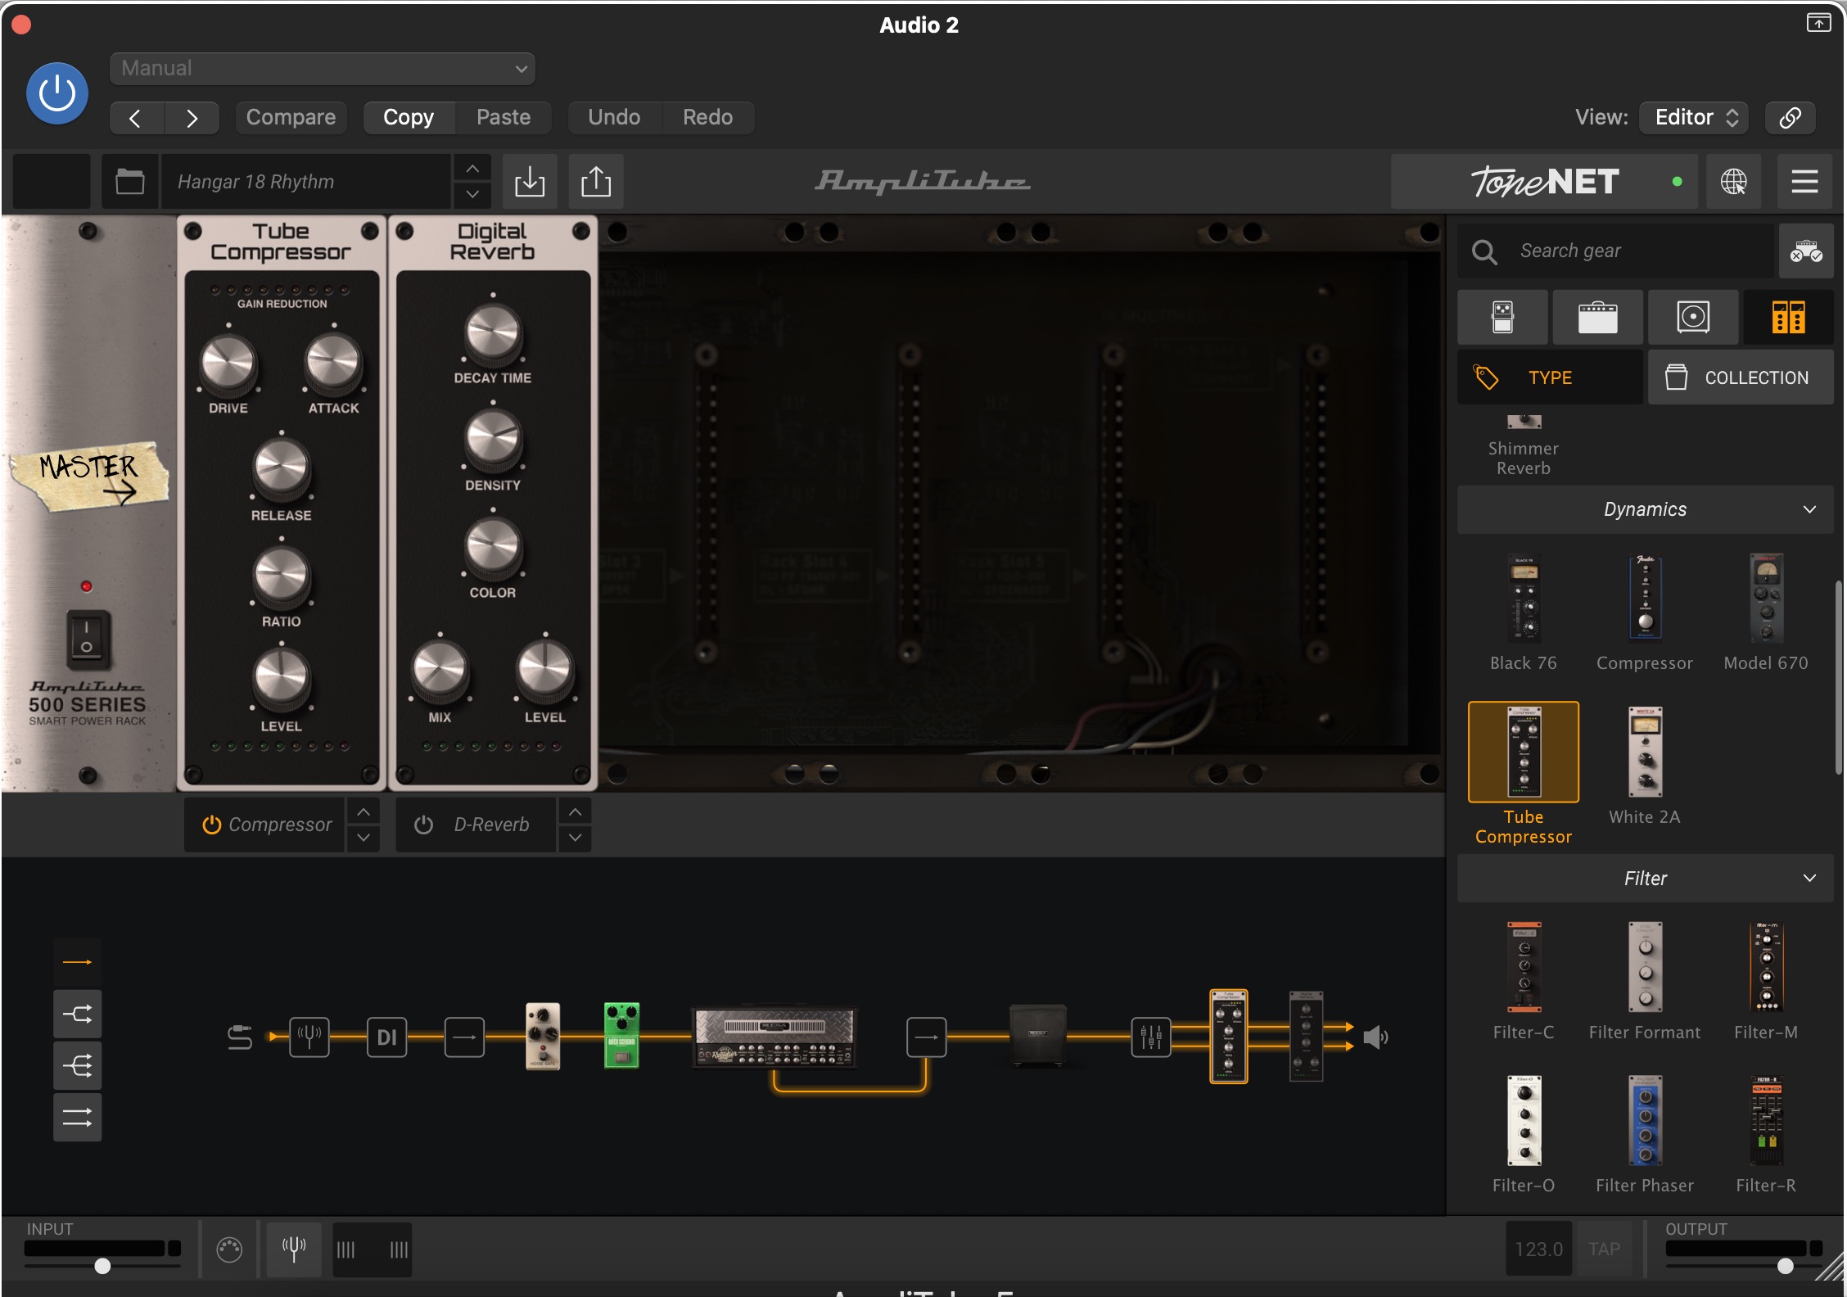This screenshot has width=1847, height=1297.
Task: Open the mixer block in chain
Action: pos(1151,1037)
